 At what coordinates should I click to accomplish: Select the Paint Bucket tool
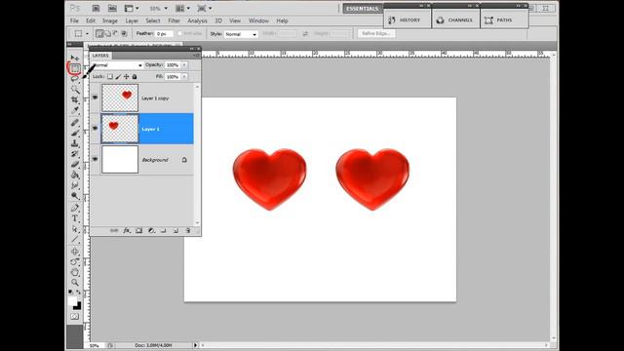[x=74, y=175]
